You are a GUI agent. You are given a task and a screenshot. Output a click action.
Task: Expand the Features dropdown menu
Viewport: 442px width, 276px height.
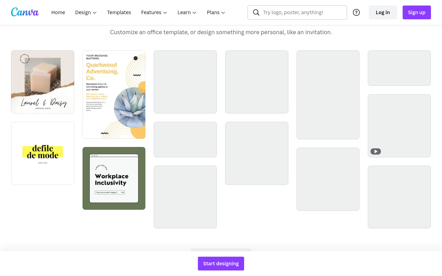click(154, 12)
